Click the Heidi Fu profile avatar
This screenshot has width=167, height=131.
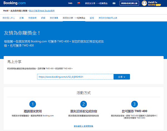[144, 3]
